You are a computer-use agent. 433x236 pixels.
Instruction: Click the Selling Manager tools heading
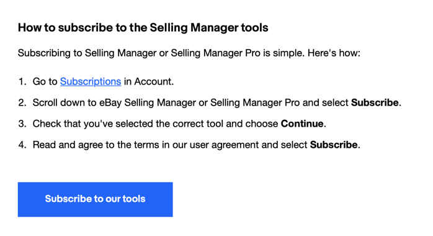click(143, 27)
